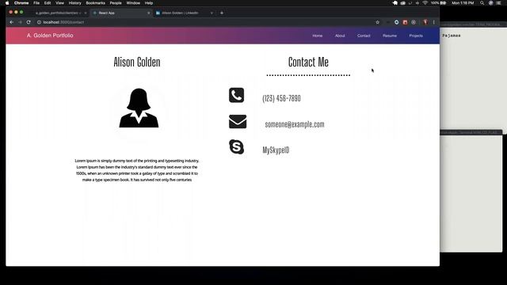
Task: Go back using the browser back arrow
Action: pyautogui.click(x=12, y=22)
